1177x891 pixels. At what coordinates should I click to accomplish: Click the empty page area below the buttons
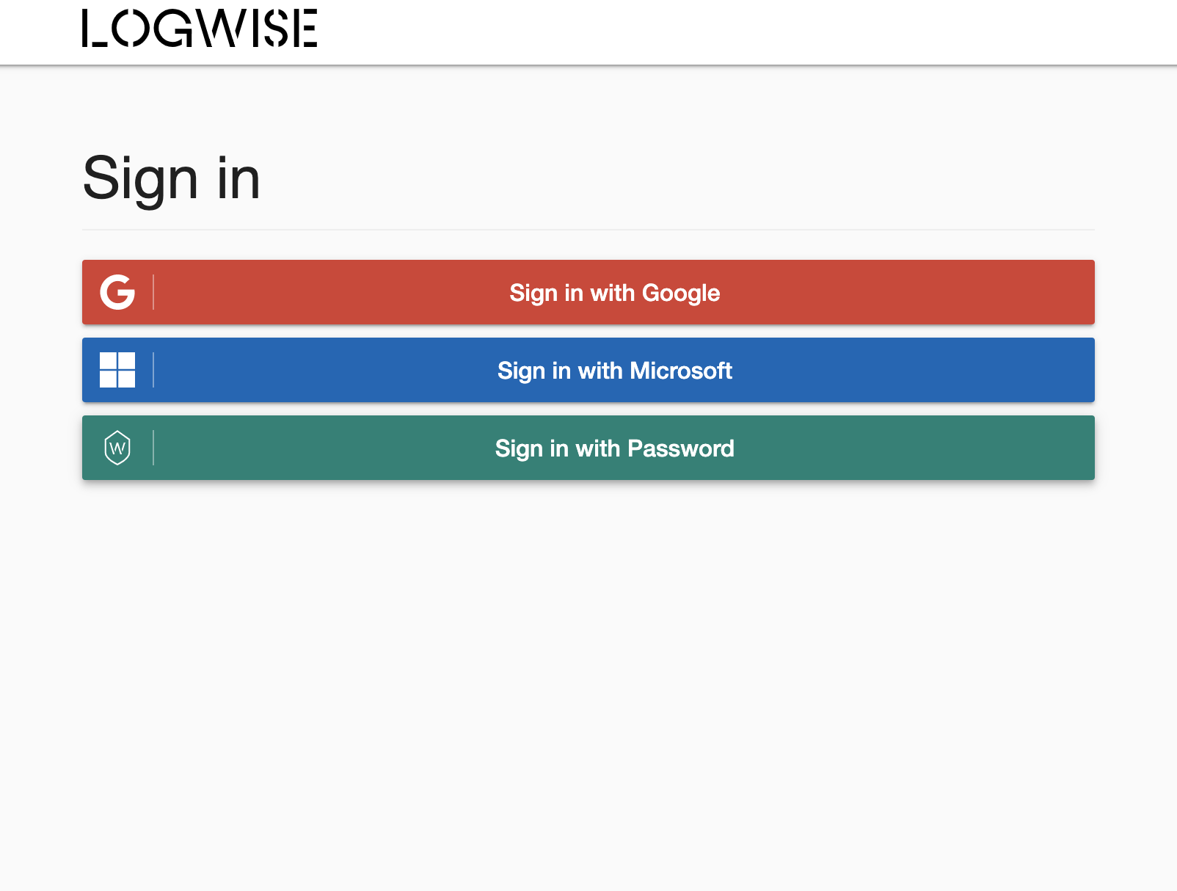(x=587, y=661)
